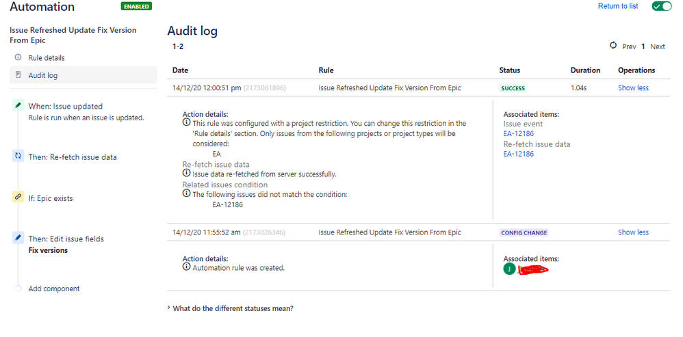Collapse the CONFIG CHANGE entry with Show less
683x337 pixels.
click(633, 232)
